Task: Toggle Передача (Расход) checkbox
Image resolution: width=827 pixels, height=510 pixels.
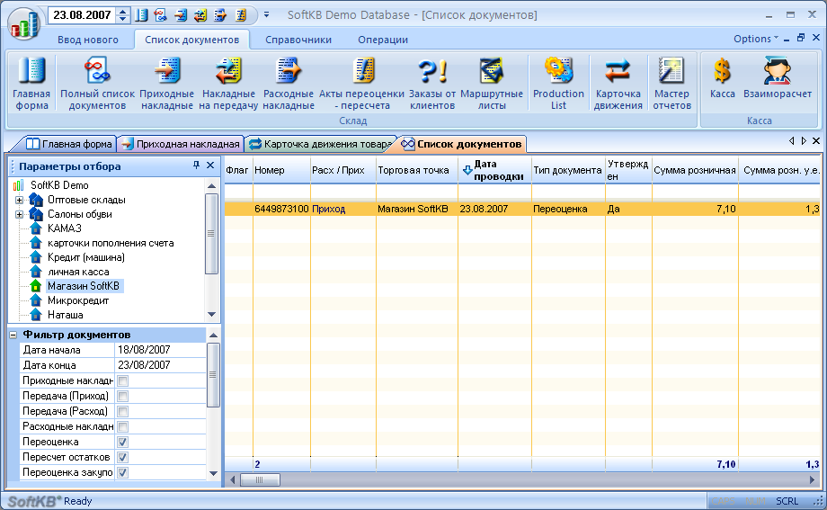Action: pos(122,411)
